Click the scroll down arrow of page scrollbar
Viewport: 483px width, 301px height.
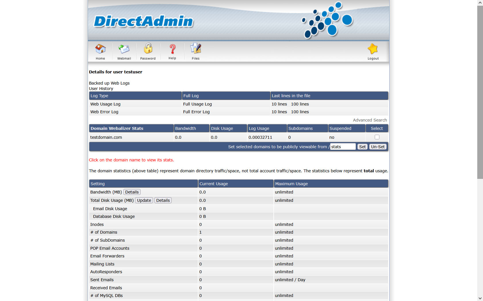tap(480, 298)
